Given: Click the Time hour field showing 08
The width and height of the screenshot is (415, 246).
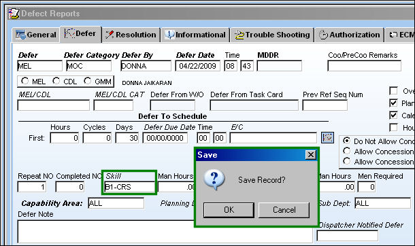Looking at the screenshot, I should point(230,66).
